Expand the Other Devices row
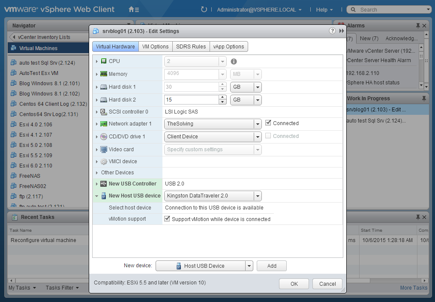 96,173
